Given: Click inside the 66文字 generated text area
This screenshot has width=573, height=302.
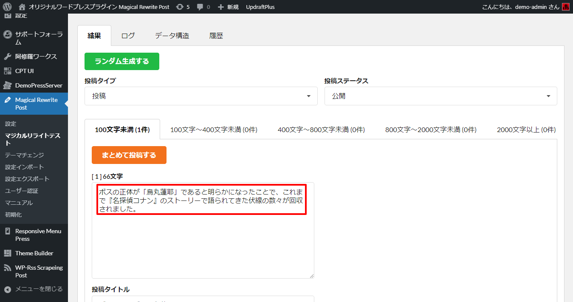Looking at the screenshot, I should click(x=203, y=246).
